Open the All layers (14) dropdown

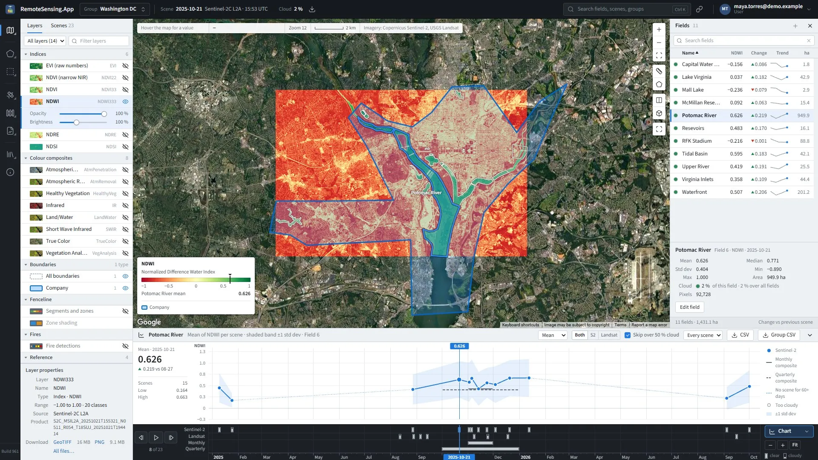coord(45,41)
